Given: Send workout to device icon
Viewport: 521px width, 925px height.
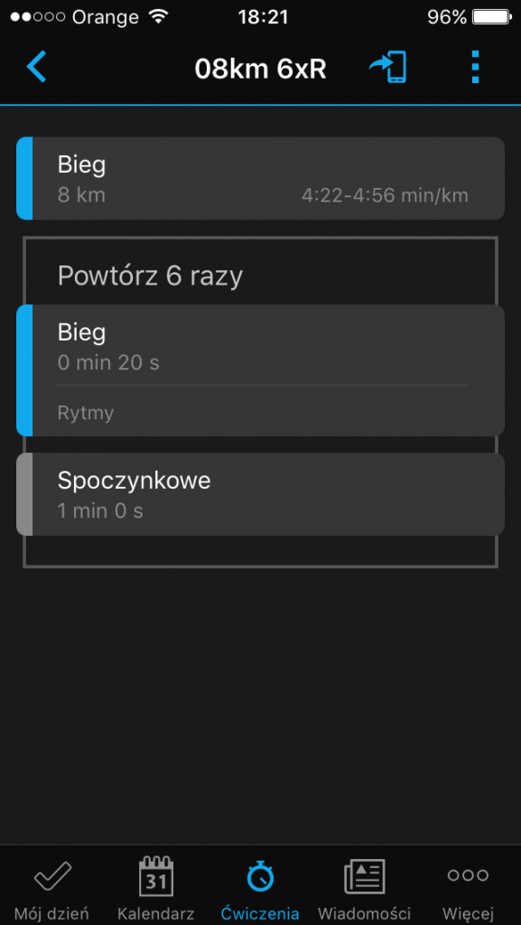Looking at the screenshot, I should [x=387, y=67].
